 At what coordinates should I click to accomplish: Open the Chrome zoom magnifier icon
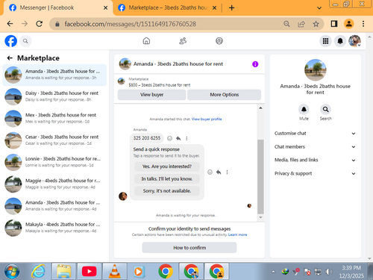tap(286, 24)
